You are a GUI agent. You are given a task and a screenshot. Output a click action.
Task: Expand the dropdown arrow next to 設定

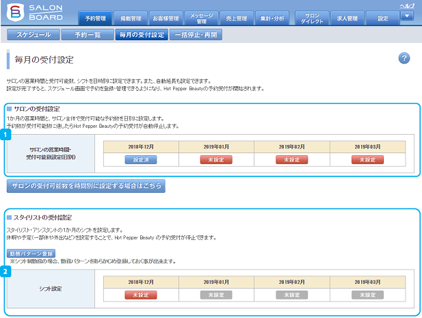click(x=407, y=16)
